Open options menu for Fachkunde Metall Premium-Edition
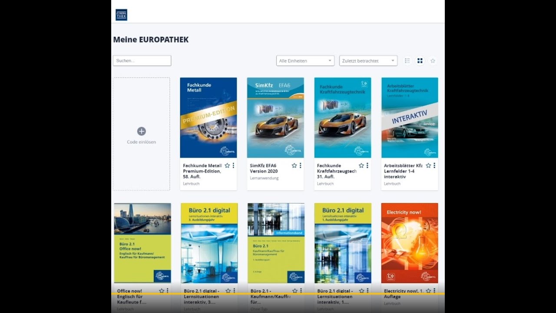This screenshot has height=313, width=556. (x=233, y=166)
